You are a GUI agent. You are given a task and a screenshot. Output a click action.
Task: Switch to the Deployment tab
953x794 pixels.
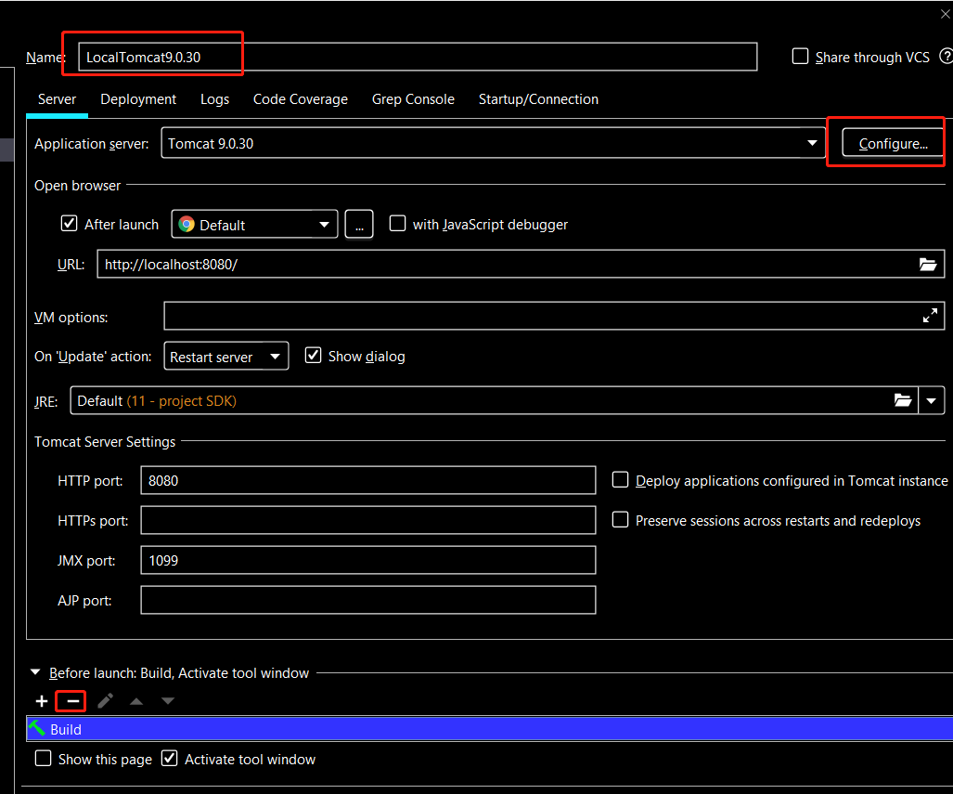point(138,99)
